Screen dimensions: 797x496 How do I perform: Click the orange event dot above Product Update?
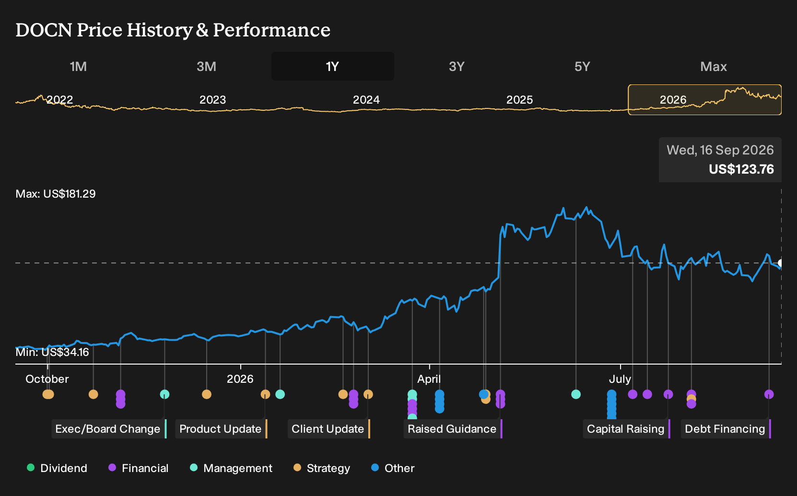[x=265, y=394]
